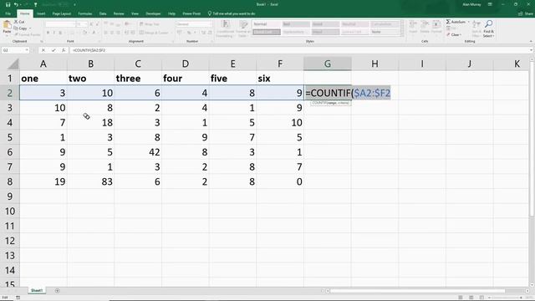Open the Sheet1 worksheet tab
535x301 pixels.
click(x=37, y=290)
